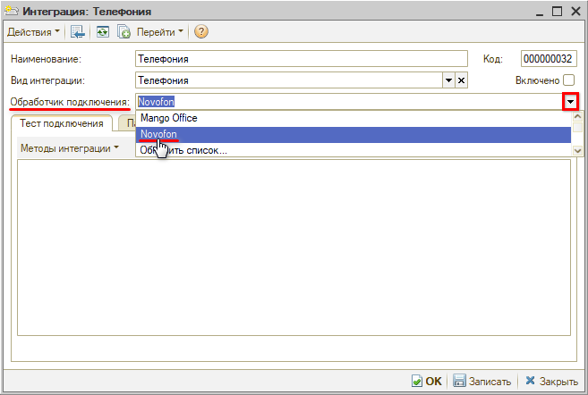Click the Код field showing 000000032
The width and height of the screenshot is (588, 395).
pyautogui.click(x=548, y=59)
